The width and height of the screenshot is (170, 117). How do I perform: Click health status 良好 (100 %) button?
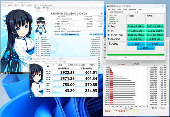coord(70,34)
